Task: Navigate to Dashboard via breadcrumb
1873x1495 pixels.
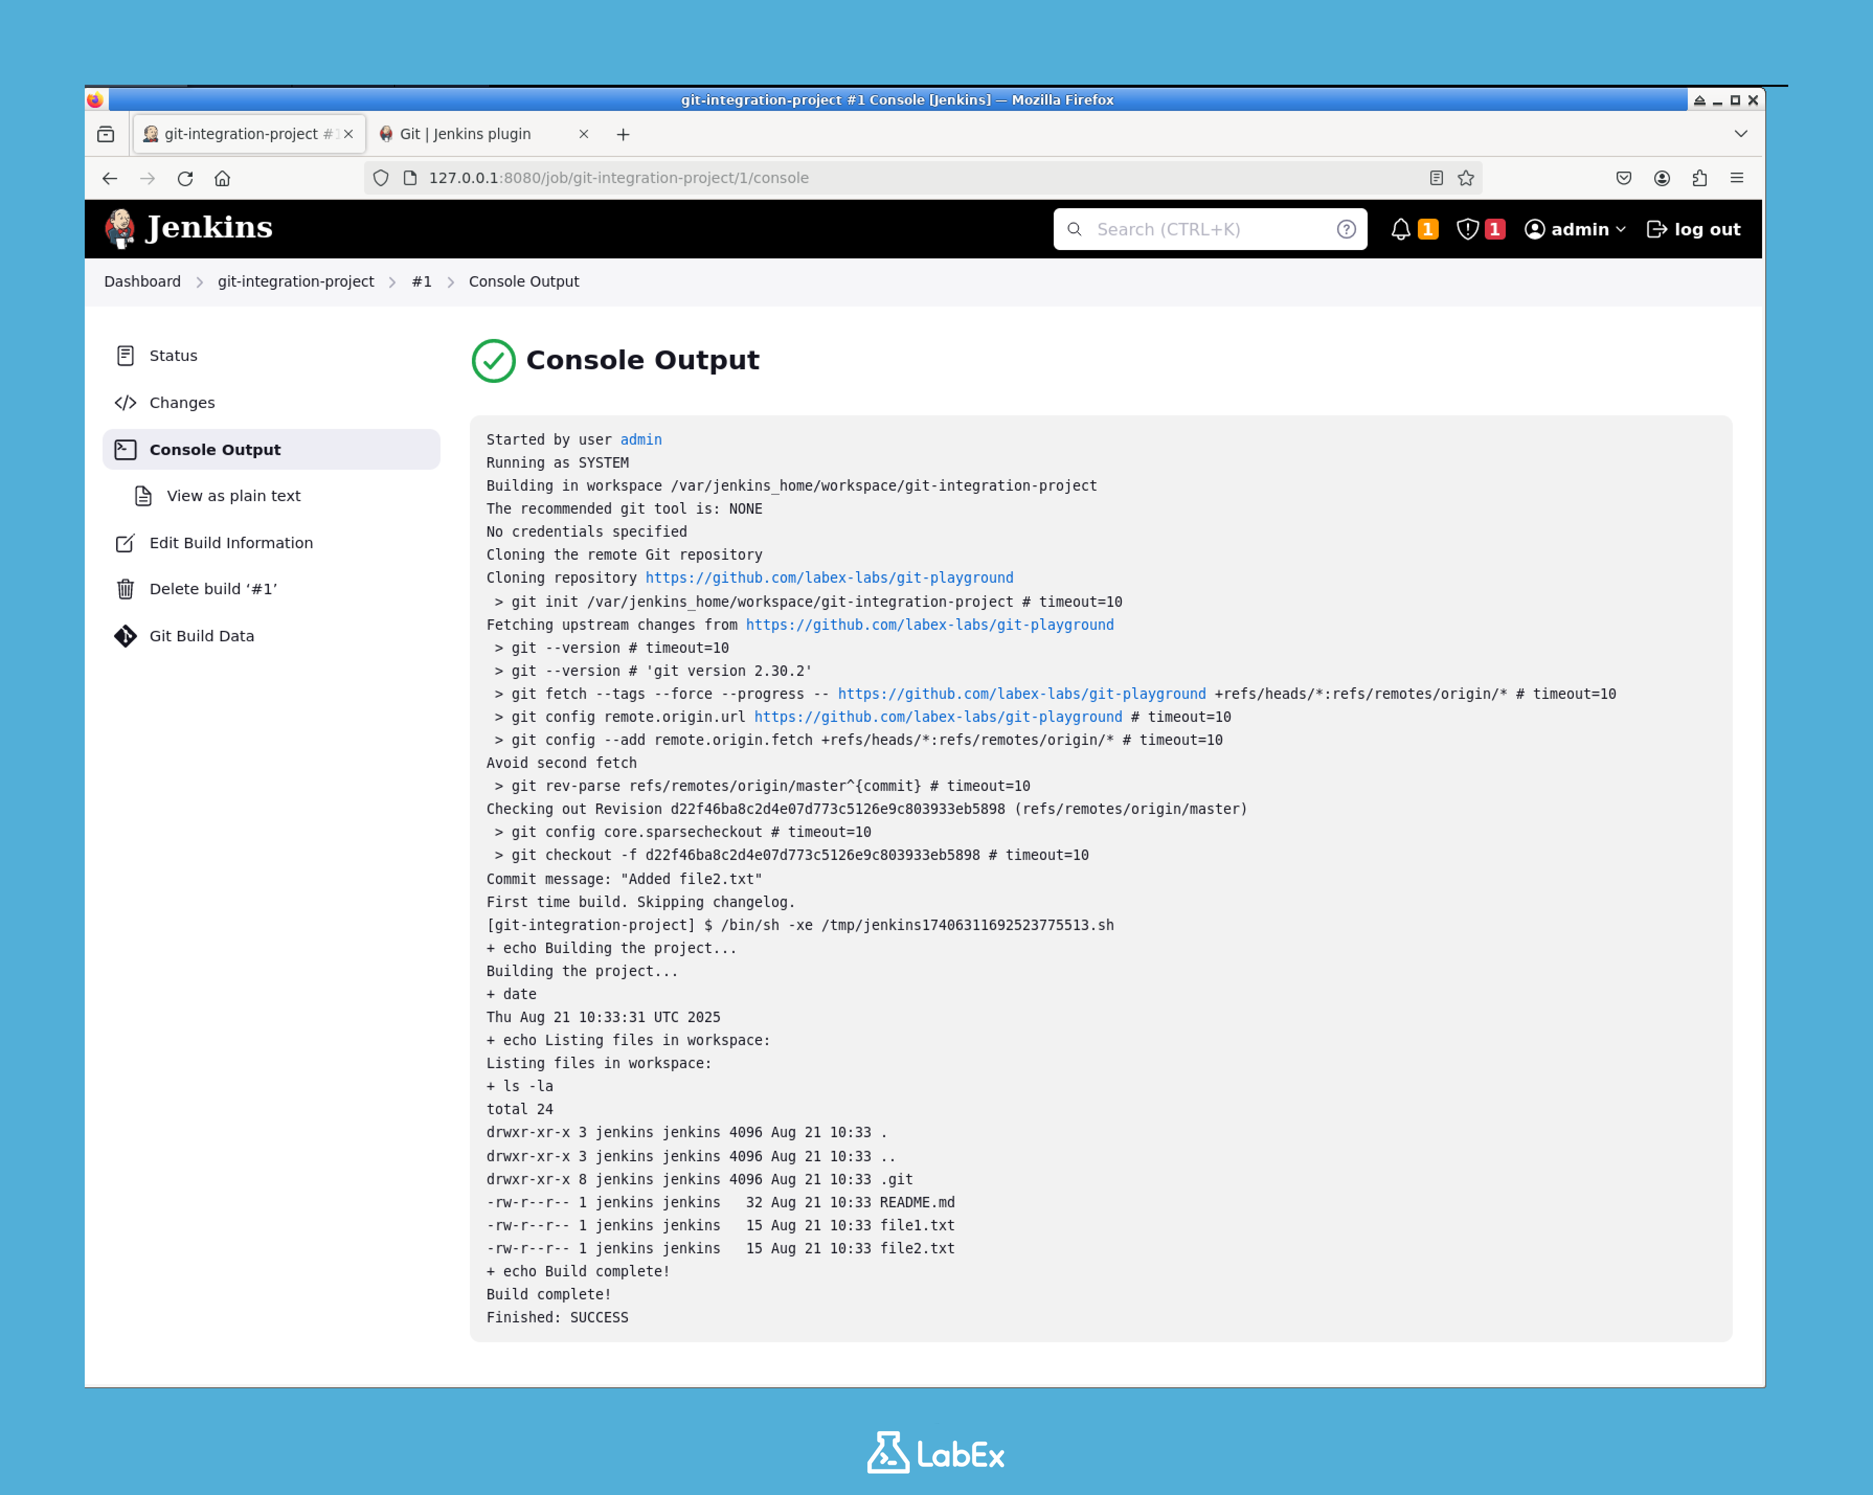Action: tap(142, 280)
